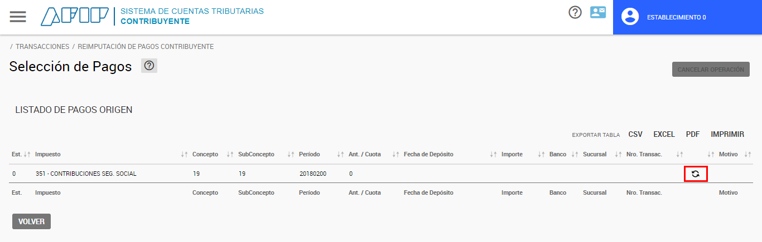Image resolution: width=762 pixels, height=242 pixels.
Task: Click CANCELAR OPERACIÓN button
Action: pos(711,70)
